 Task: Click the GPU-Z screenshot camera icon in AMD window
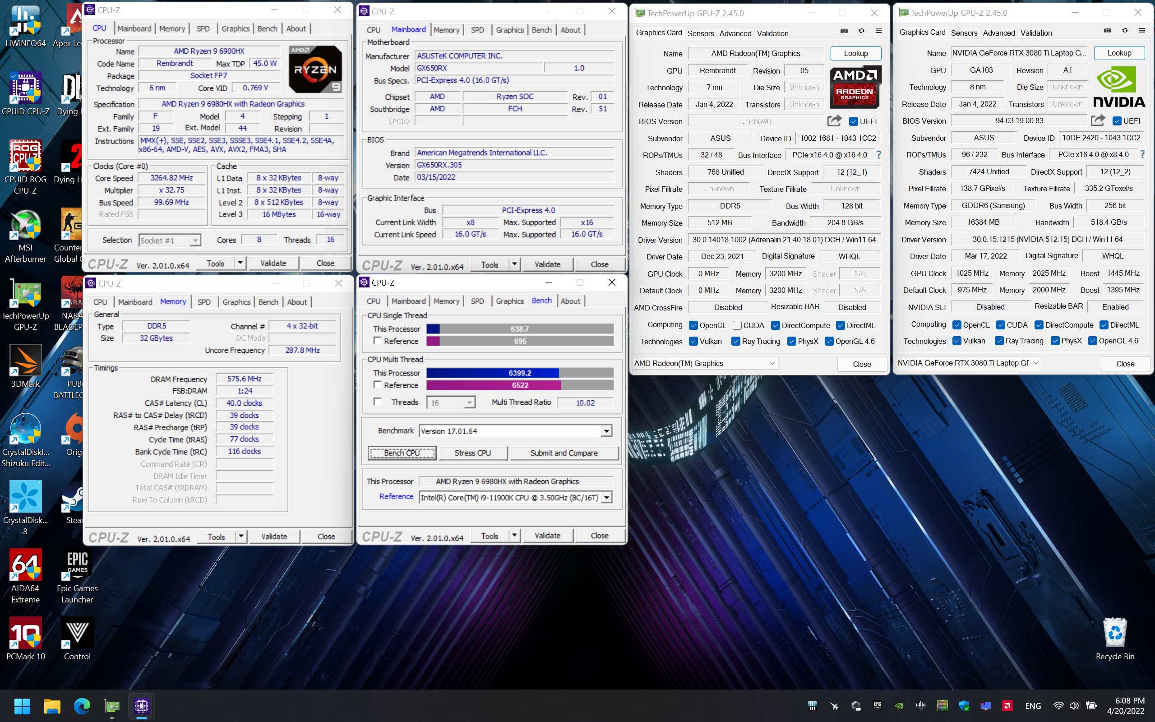pos(844,31)
